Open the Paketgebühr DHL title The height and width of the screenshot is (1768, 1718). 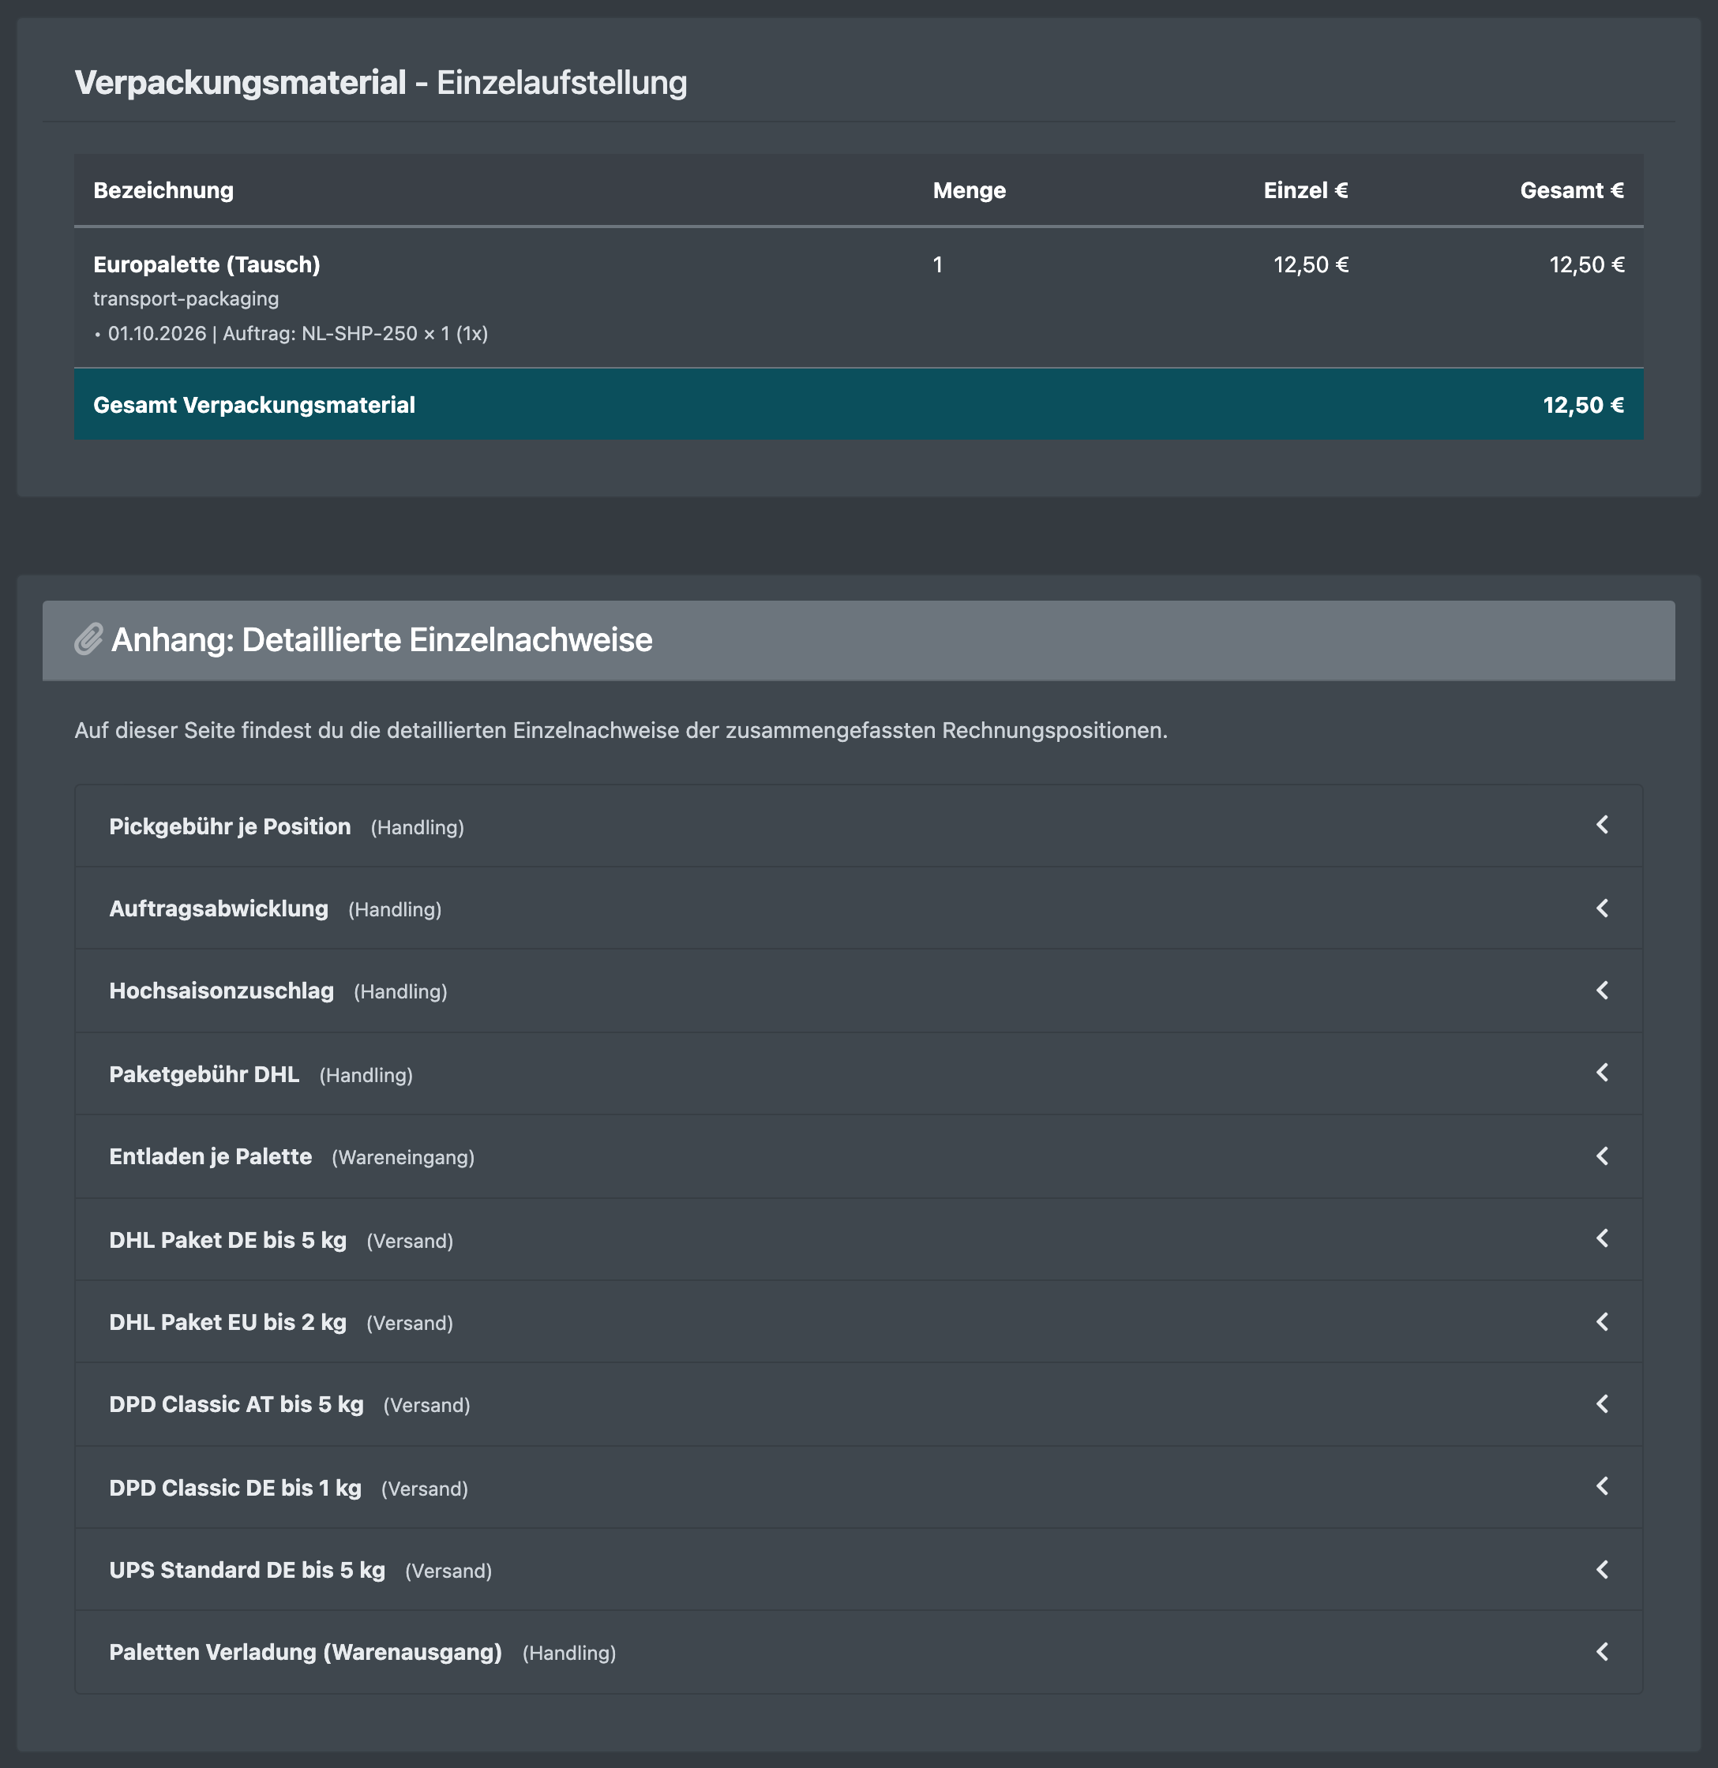[x=204, y=1074]
